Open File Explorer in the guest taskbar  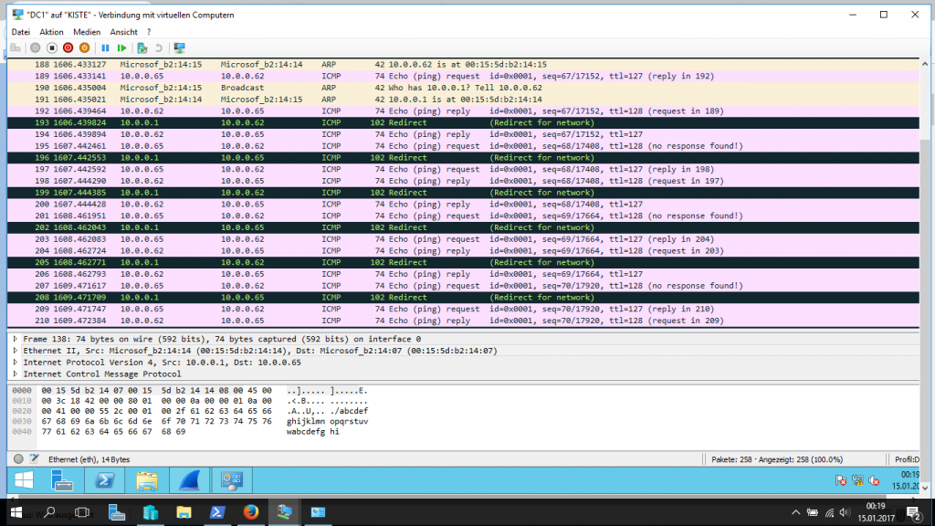tap(147, 480)
